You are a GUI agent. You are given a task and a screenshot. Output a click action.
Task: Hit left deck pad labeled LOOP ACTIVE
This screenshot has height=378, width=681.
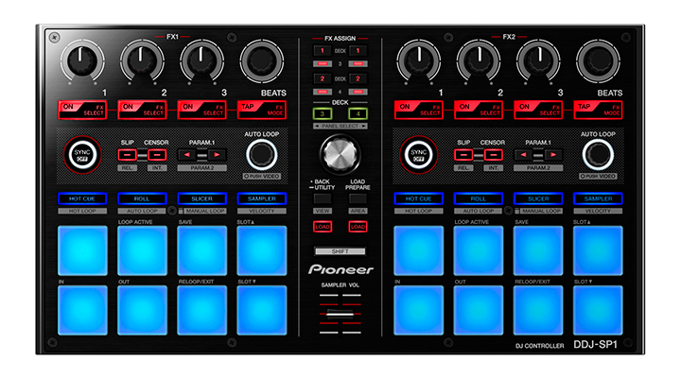point(142,250)
